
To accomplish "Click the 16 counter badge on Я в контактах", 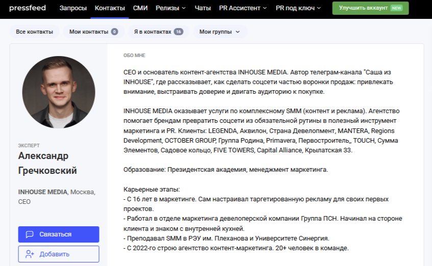I will click(x=178, y=32).
